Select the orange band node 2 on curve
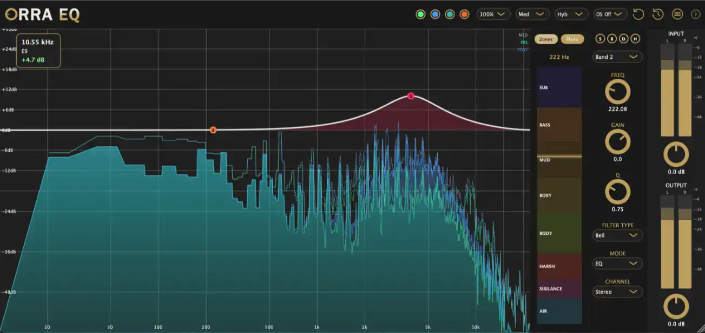 [213, 130]
